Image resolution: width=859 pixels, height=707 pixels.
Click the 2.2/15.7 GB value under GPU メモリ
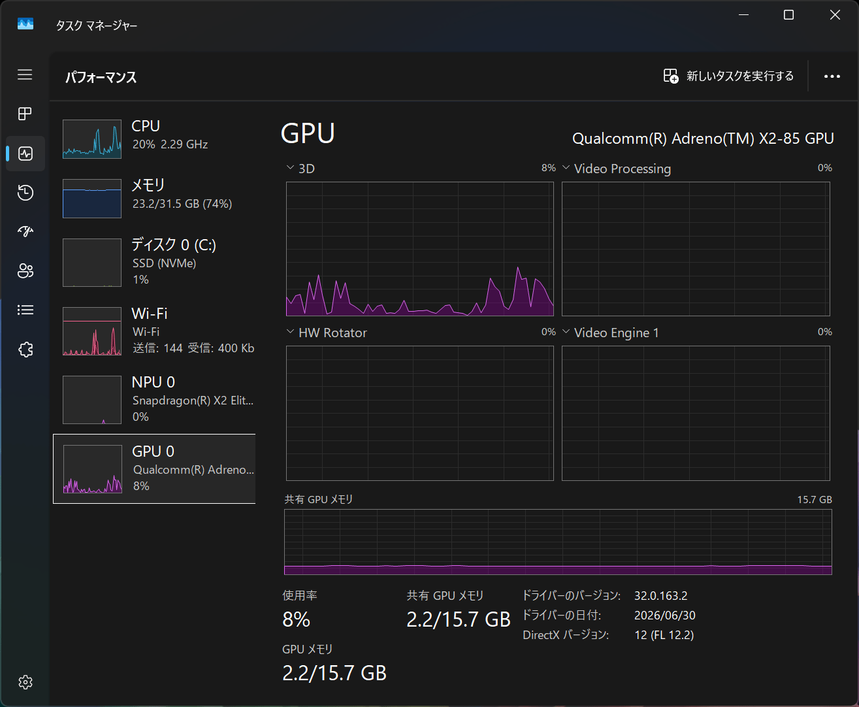[334, 673]
